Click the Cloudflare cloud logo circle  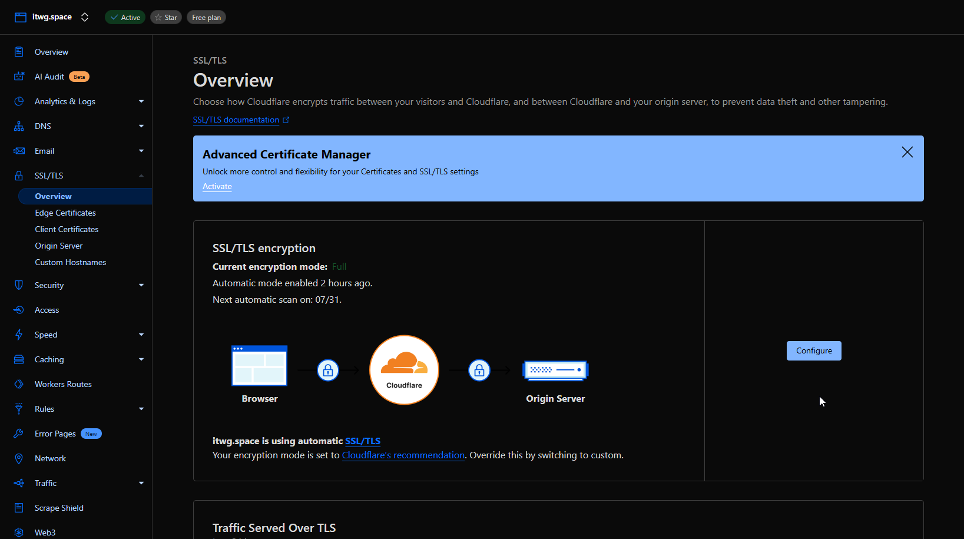[404, 370]
